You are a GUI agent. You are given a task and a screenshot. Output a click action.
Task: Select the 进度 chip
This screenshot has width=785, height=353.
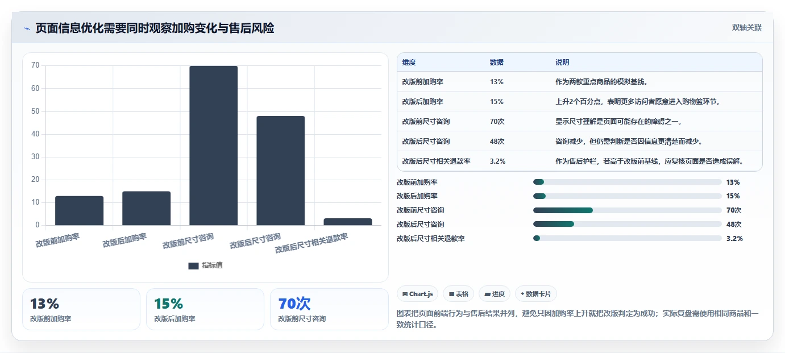click(x=495, y=294)
